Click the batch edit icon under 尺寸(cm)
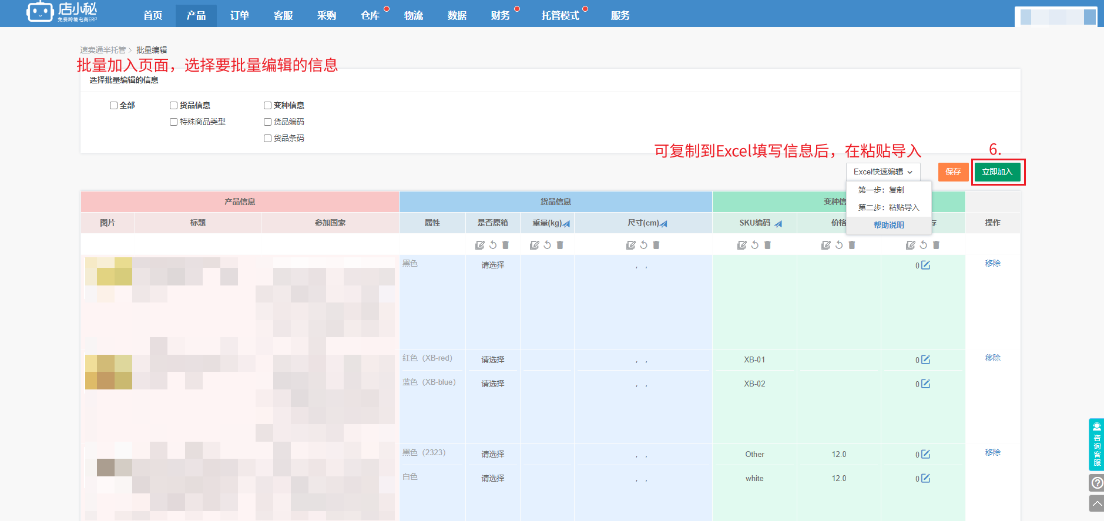Screen dimensions: 1104x521 [x=631, y=245]
